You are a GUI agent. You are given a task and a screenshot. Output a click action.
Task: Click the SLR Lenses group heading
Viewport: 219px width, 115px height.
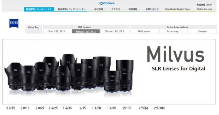pos(84,27)
